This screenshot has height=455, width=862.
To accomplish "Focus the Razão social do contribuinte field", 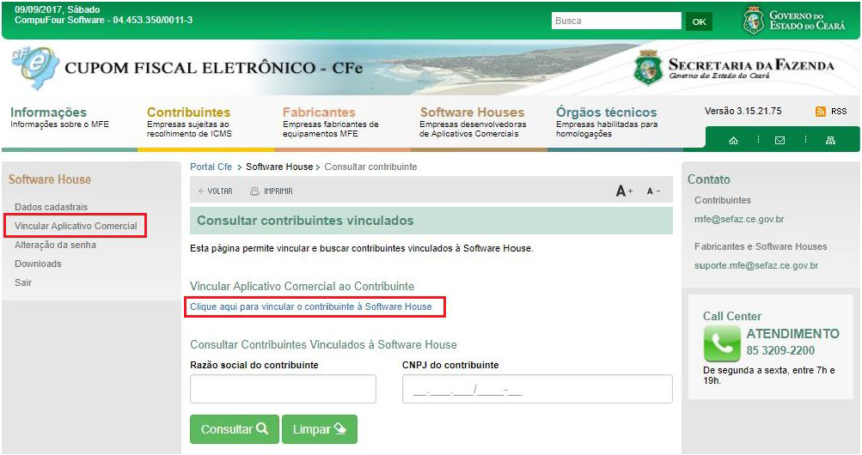I will point(283,389).
